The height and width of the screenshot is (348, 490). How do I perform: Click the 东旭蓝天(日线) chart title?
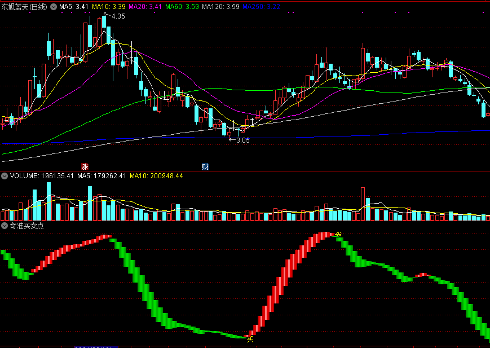pos(24,7)
